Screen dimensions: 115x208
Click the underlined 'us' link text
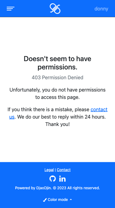[12, 117]
